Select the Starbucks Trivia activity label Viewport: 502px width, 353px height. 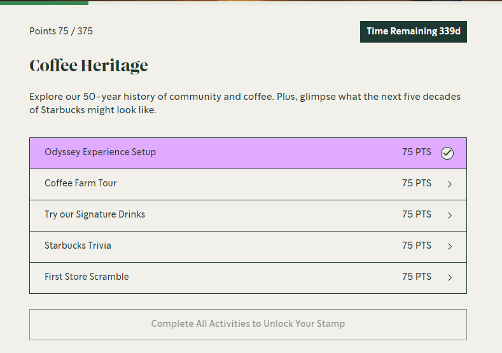[x=78, y=246]
